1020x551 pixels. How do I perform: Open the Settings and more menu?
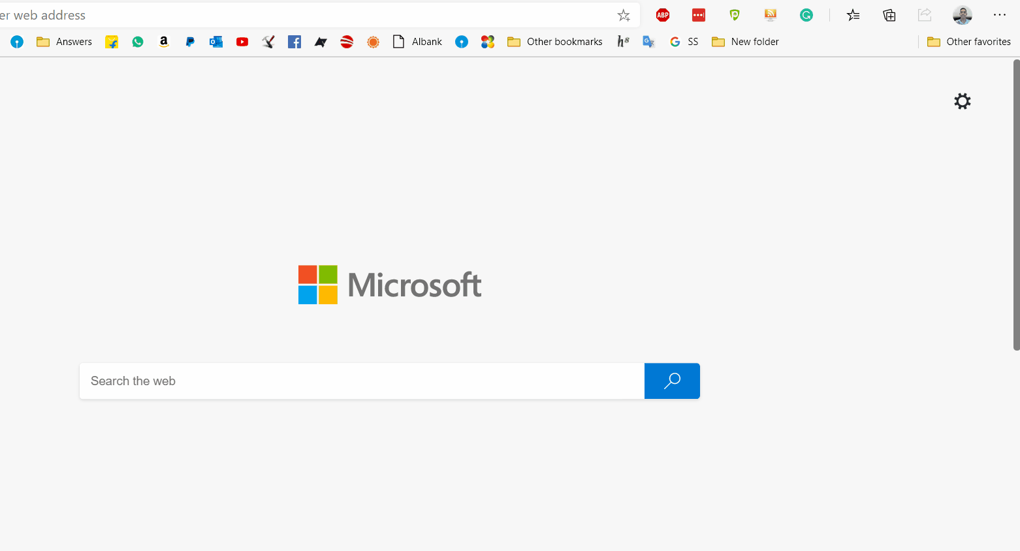click(1000, 15)
